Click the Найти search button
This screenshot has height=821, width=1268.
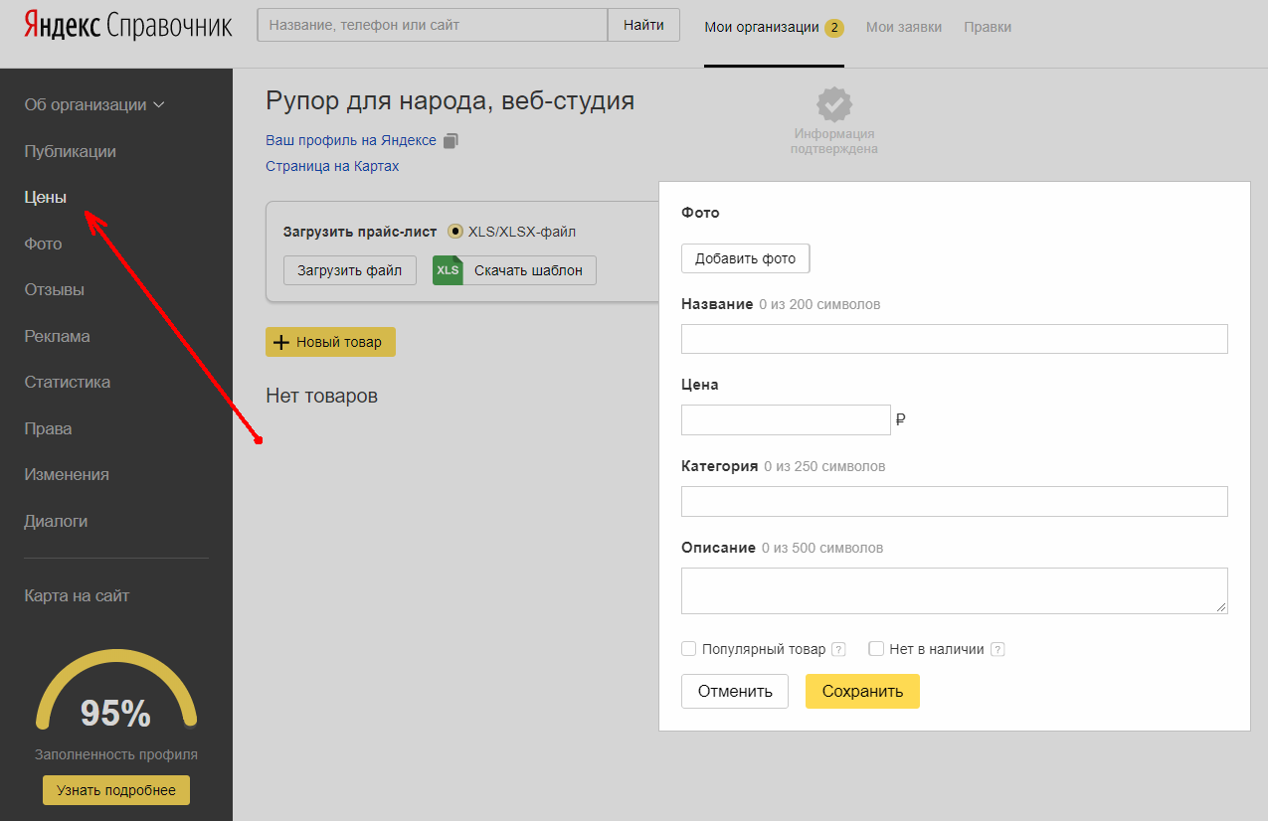pyautogui.click(x=643, y=25)
